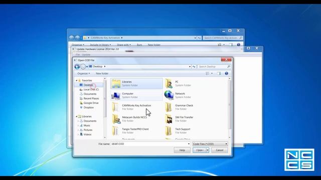Image resolution: width=321 pixels, height=180 pixels.
Task: Select the Tangix TesterPRO Client folder icon
Action: click(116, 131)
